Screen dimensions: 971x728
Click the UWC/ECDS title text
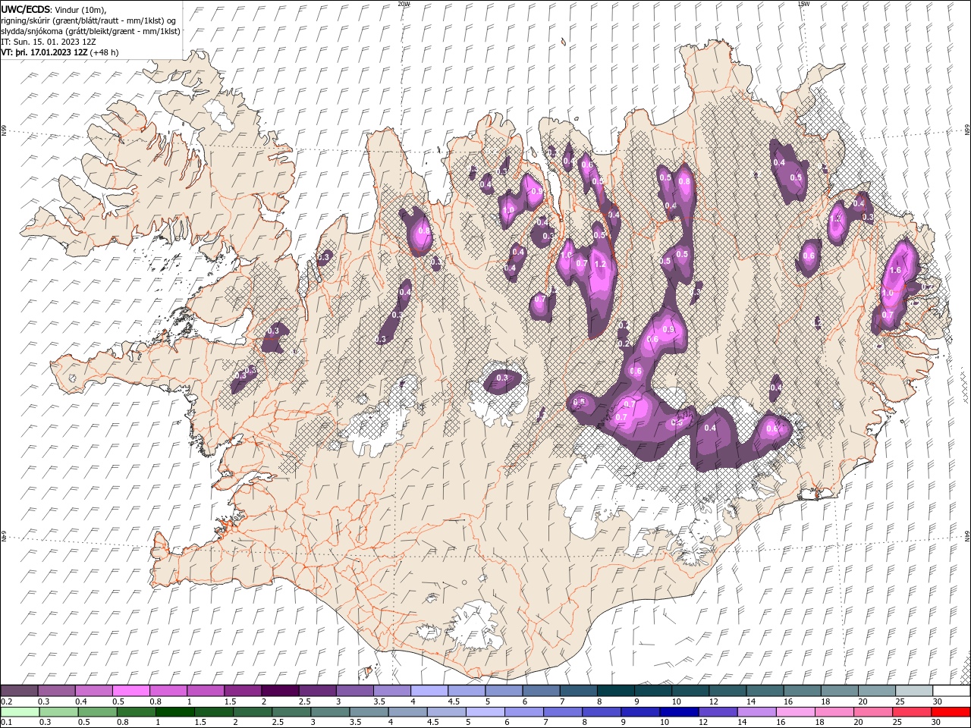(x=26, y=8)
